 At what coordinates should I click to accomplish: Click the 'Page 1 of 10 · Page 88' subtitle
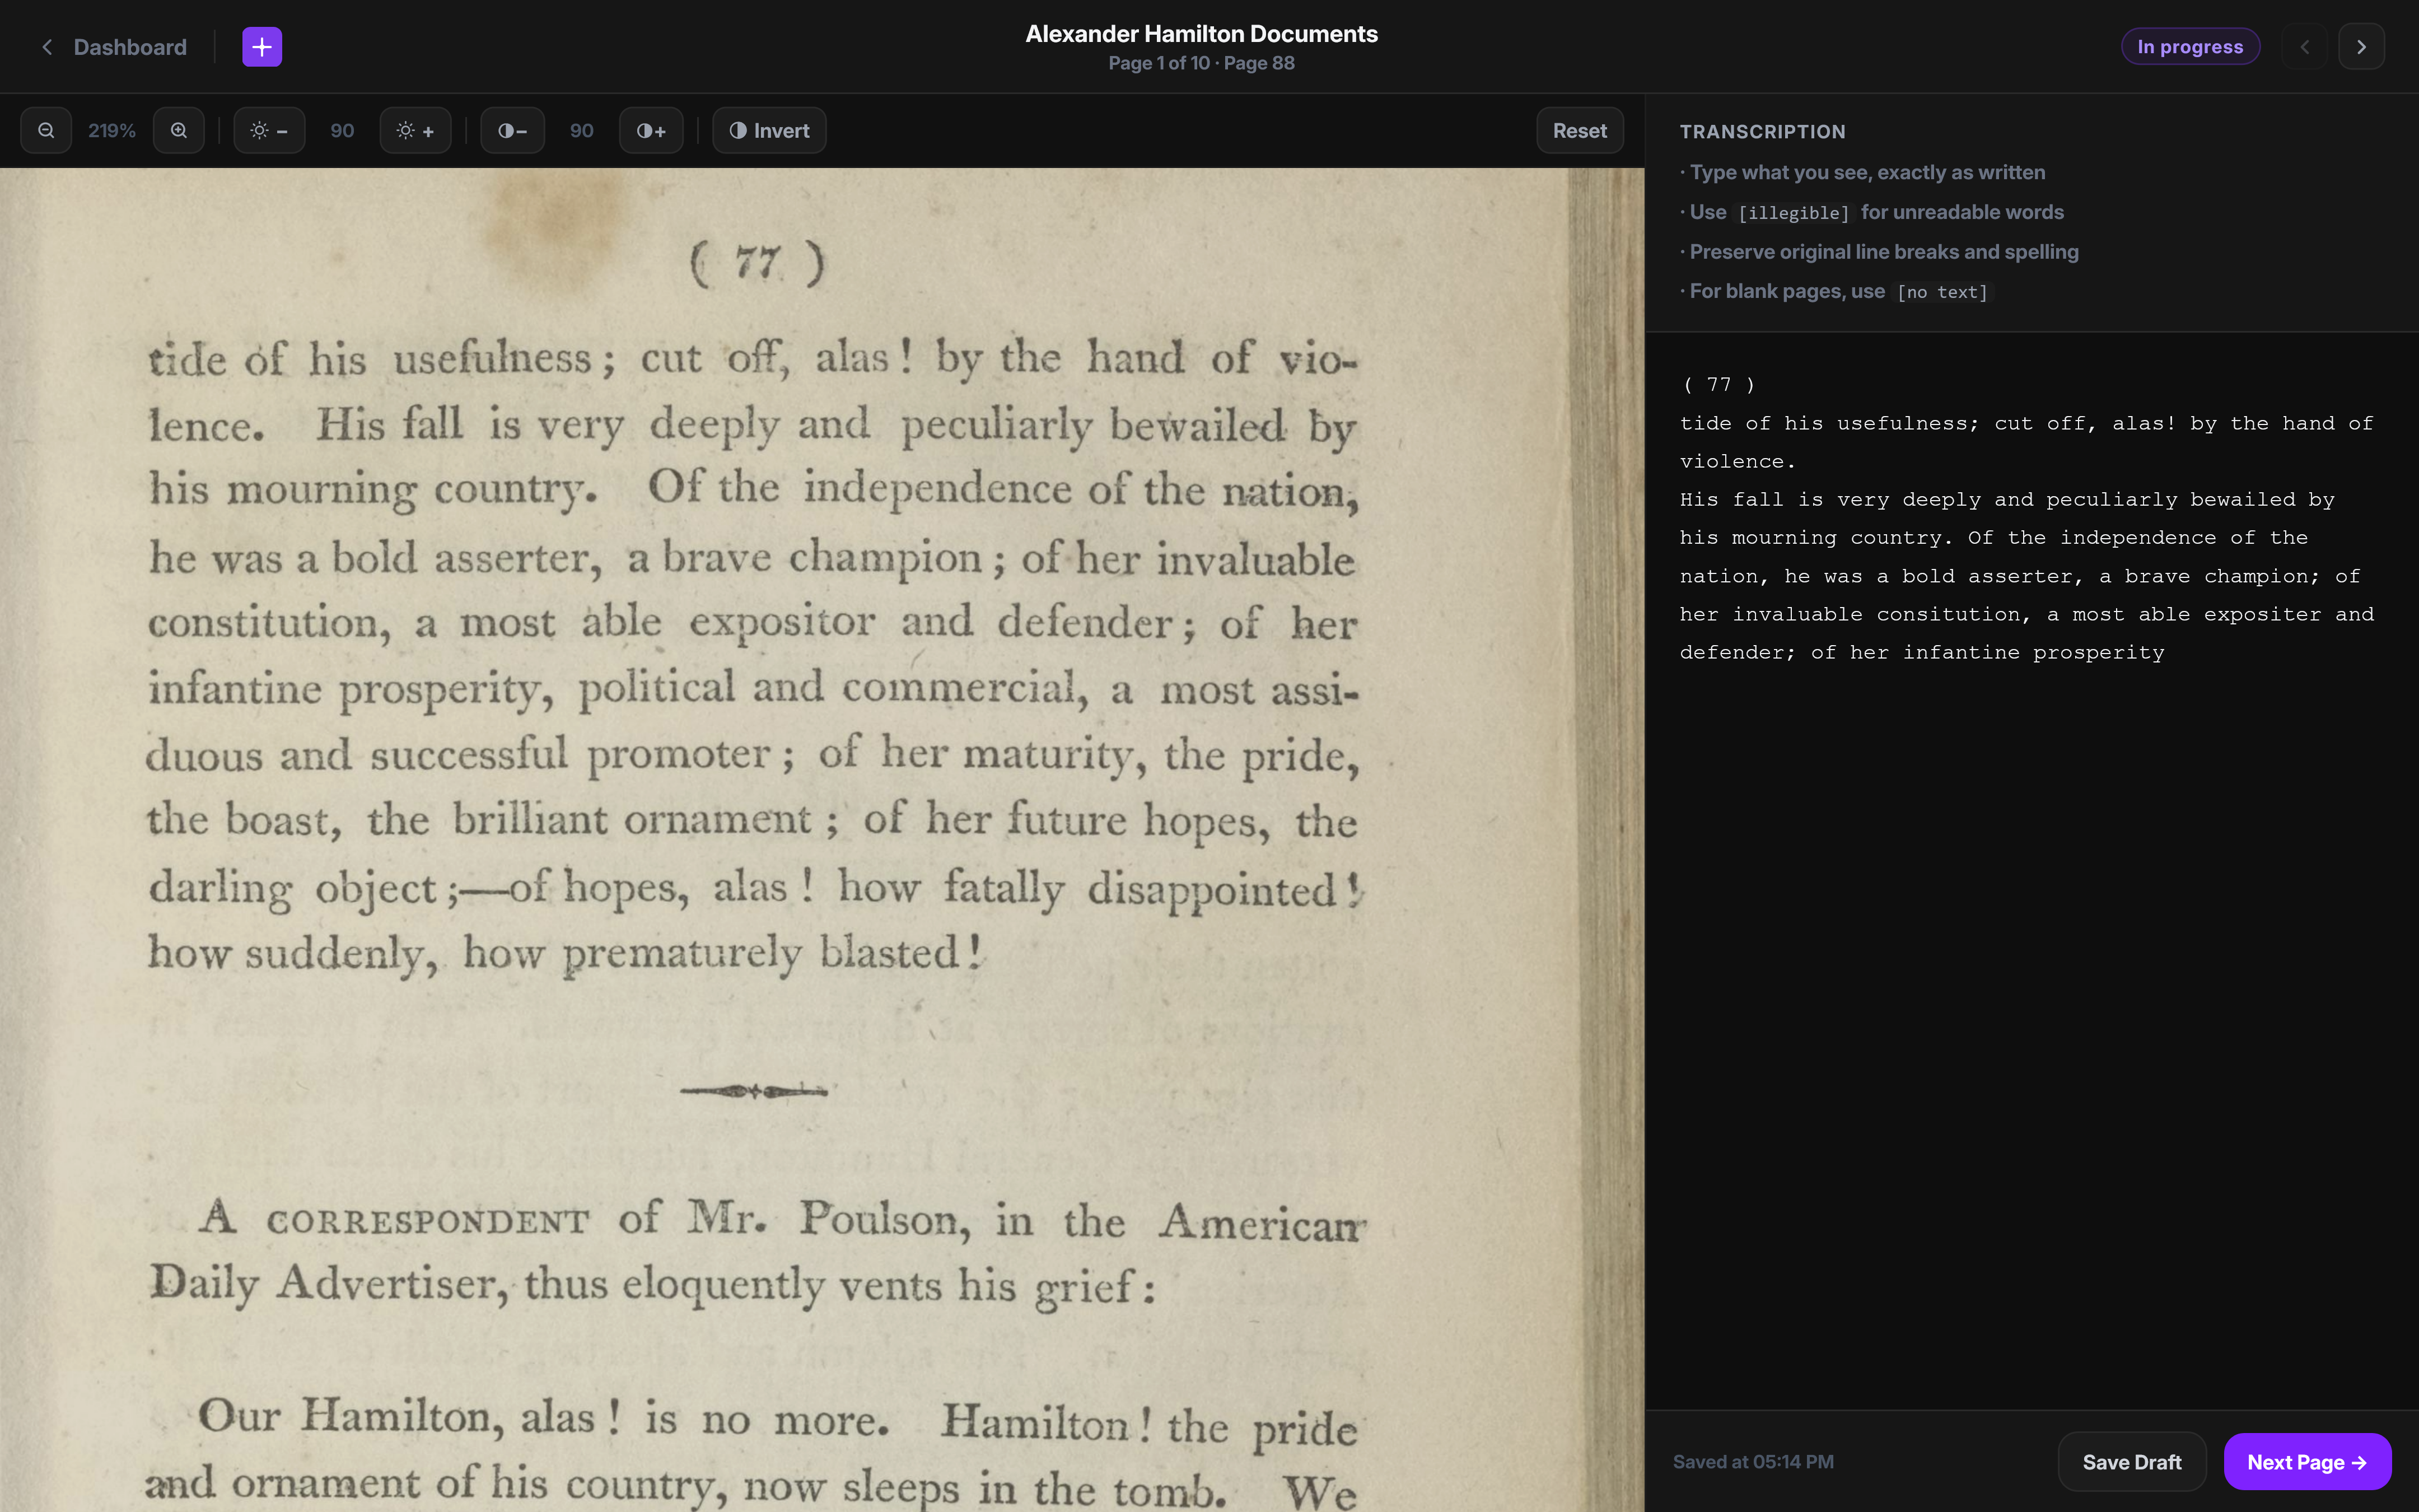[x=1202, y=63]
